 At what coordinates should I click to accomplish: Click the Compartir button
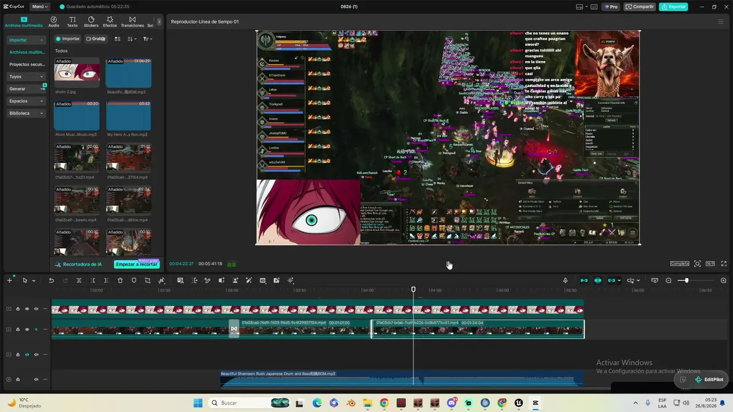[640, 7]
